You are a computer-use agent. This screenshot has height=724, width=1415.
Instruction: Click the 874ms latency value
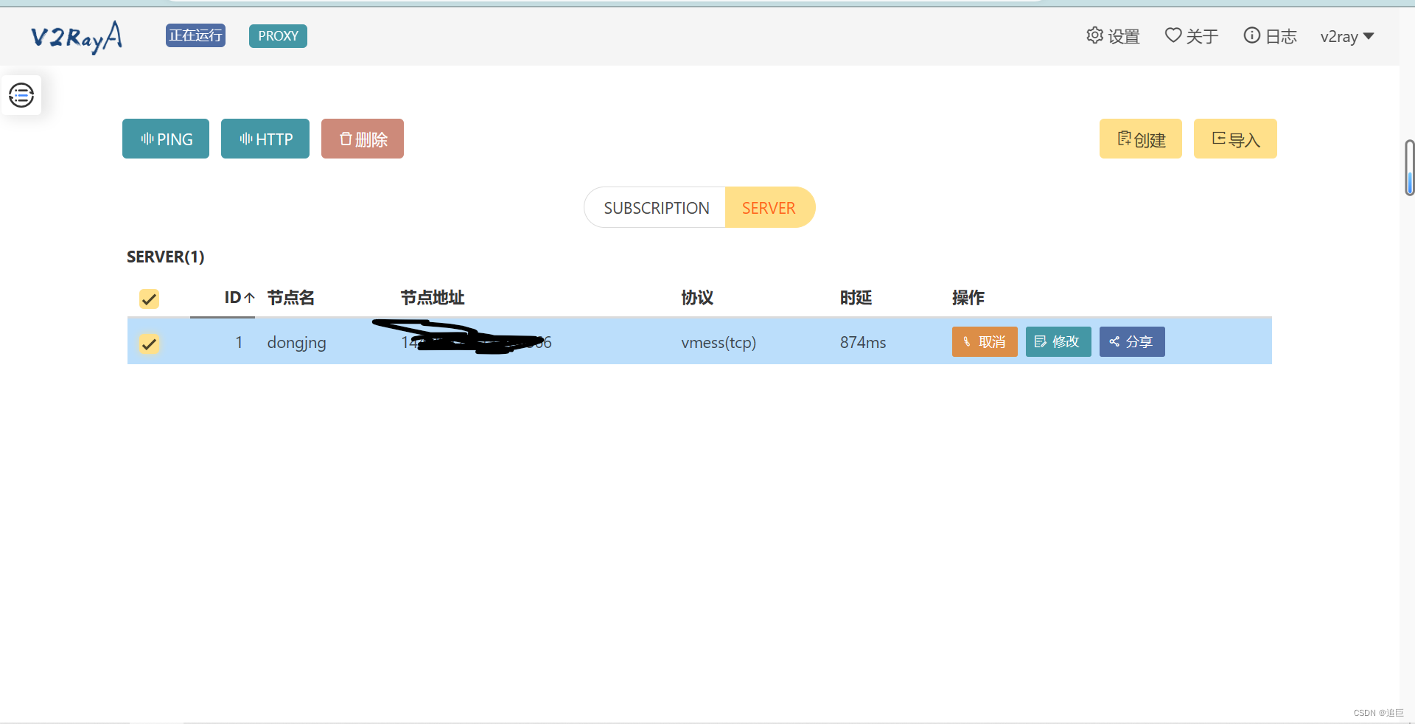tap(863, 343)
